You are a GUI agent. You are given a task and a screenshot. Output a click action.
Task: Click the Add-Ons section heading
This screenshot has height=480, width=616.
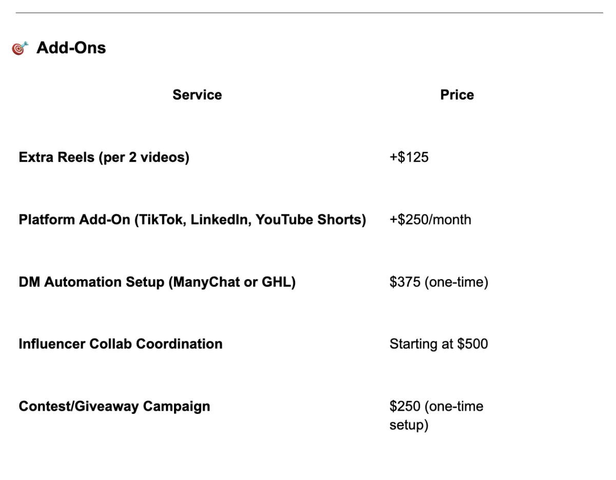[71, 48]
